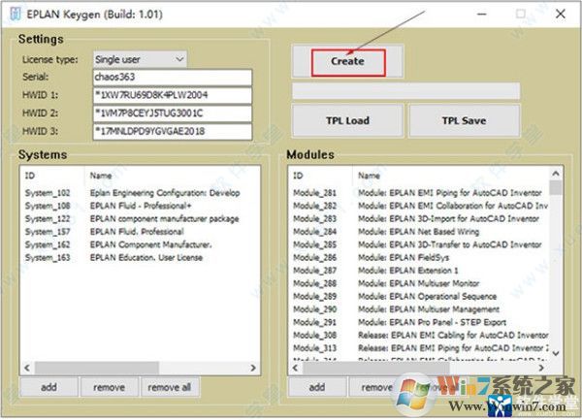582x420 pixels.
Task: Select System_157 EPLAN Fluid Professional row
Action: coord(140,232)
